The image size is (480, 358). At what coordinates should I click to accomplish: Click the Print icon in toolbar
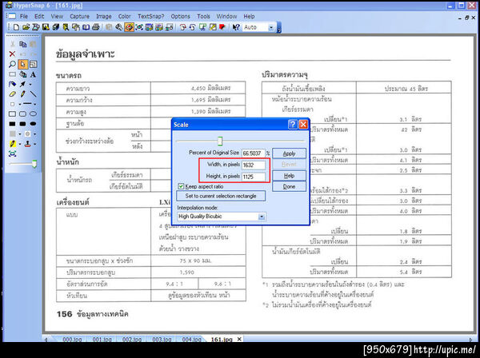point(96,27)
